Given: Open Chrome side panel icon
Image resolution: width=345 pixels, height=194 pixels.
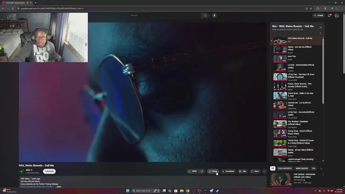Looking at the screenshot, I should (x=325, y=8).
